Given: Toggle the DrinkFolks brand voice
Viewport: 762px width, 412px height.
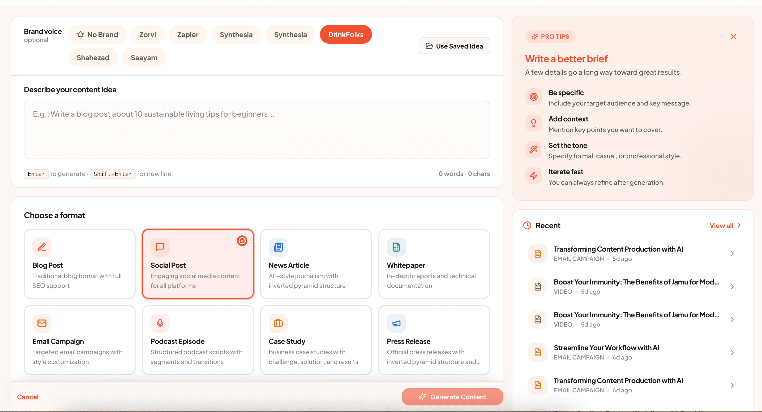Looking at the screenshot, I should point(345,34).
